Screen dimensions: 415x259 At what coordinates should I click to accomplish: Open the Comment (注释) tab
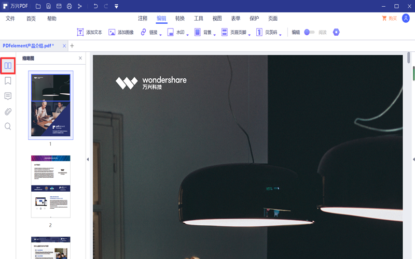[143, 18]
